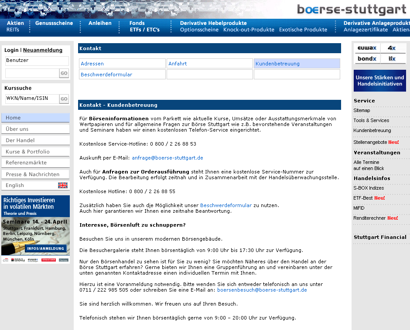
Task: Open the Neuanmeldung registration link
Action: [x=43, y=50]
